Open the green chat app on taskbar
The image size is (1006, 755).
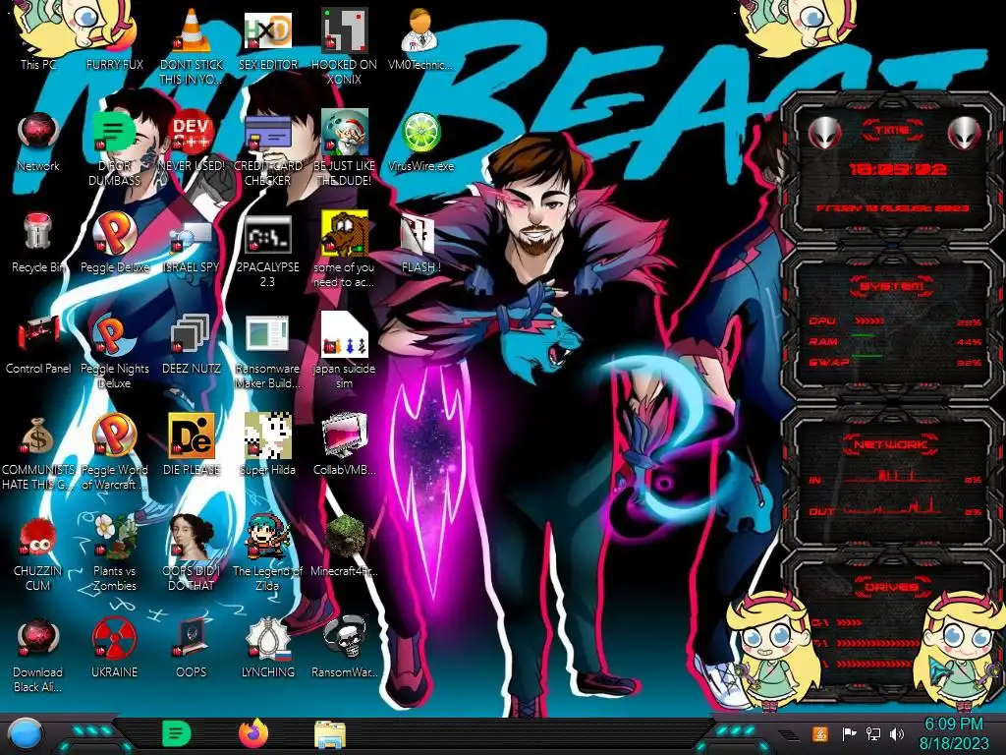[x=177, y=733]
